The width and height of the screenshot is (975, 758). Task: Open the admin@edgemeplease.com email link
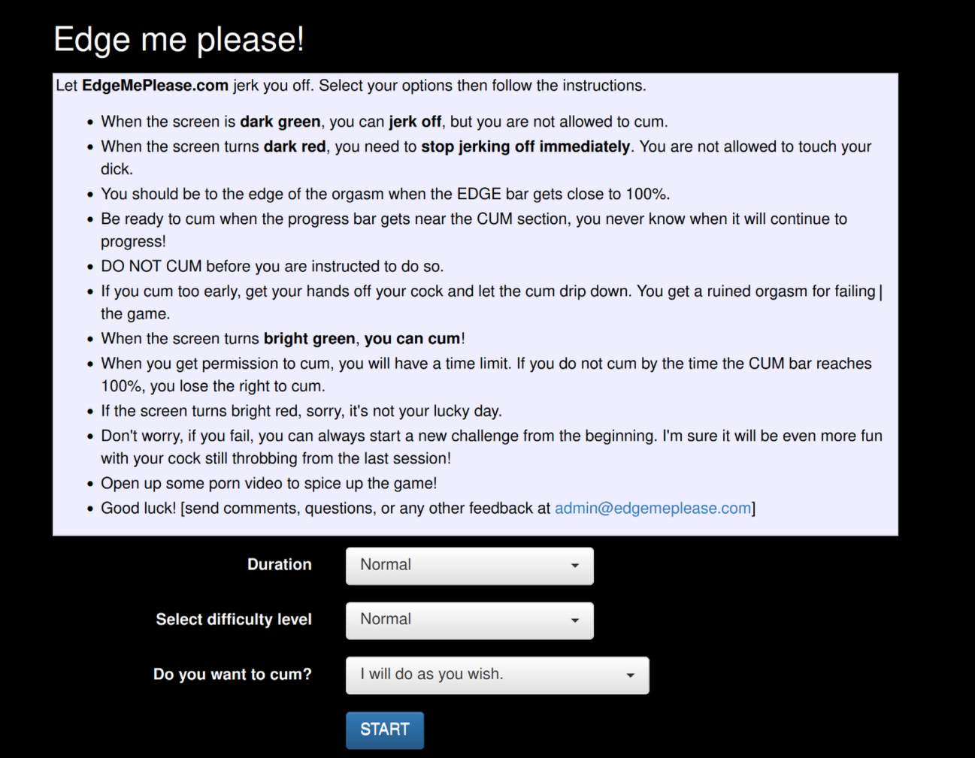tap(653, 508)
